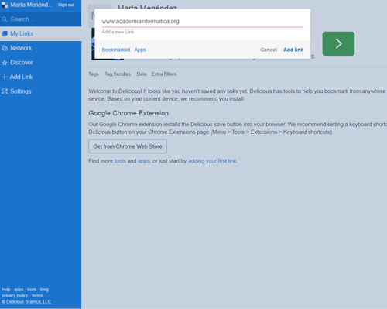Click the My Links stack icon
The height and width of the screenshot is (309, 387).
click(5, 33)
